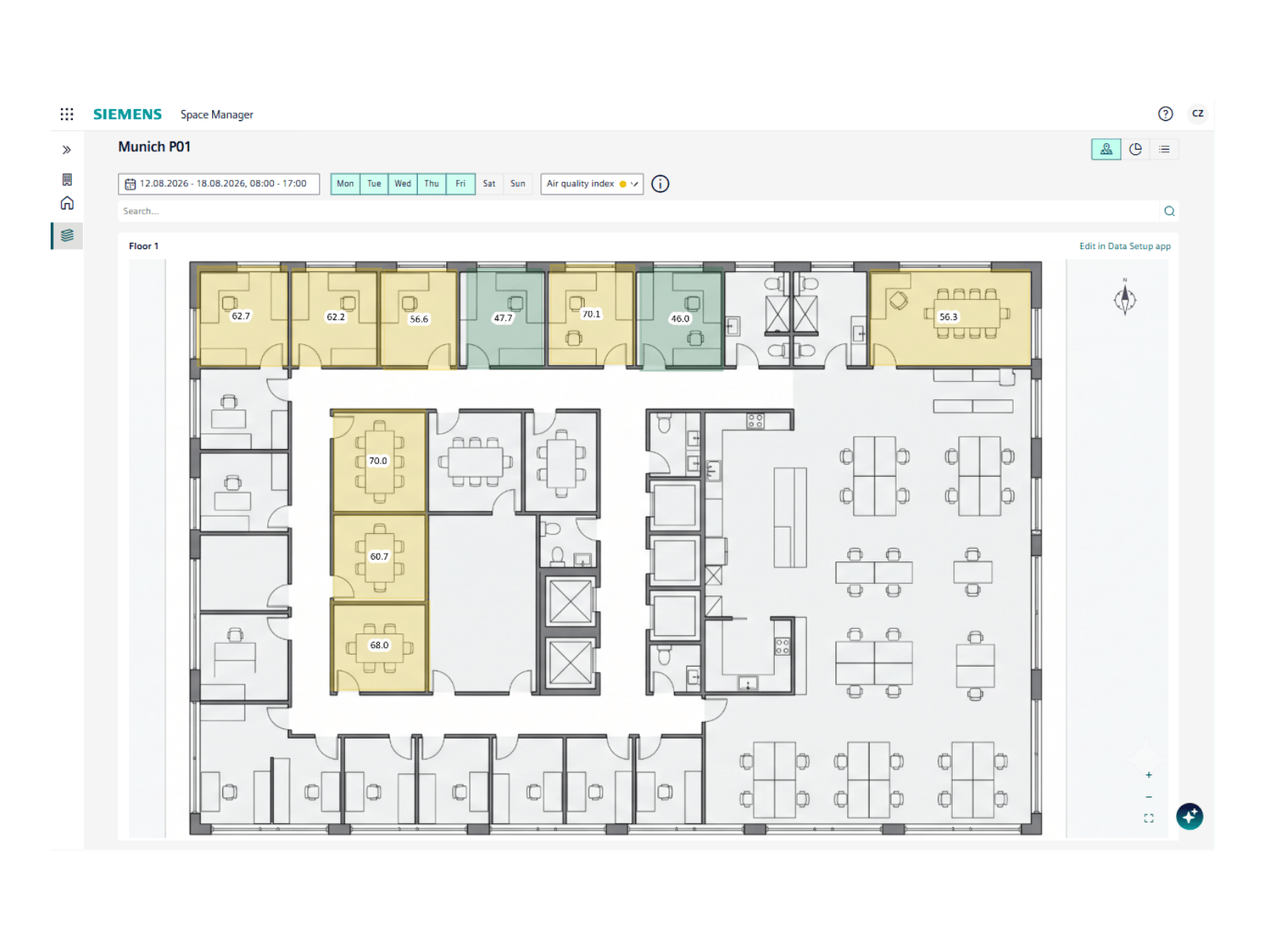Go to the home icon in sidebar
The width and height of the screenshot is (1266, 949).
click(x=67, y=203)
